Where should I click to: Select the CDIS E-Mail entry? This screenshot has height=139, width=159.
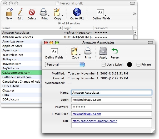coord(22,86)
